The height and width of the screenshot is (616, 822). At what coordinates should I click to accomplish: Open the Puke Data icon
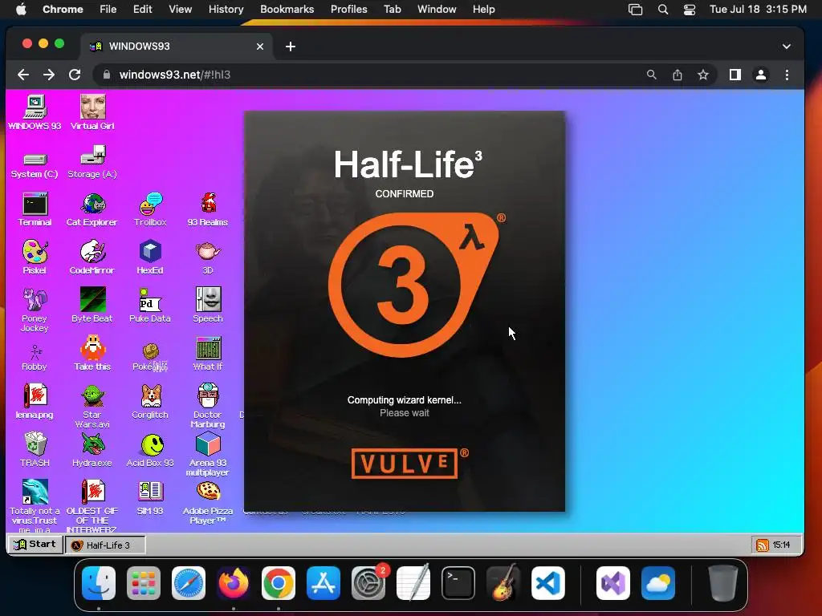tap(150, 305)
